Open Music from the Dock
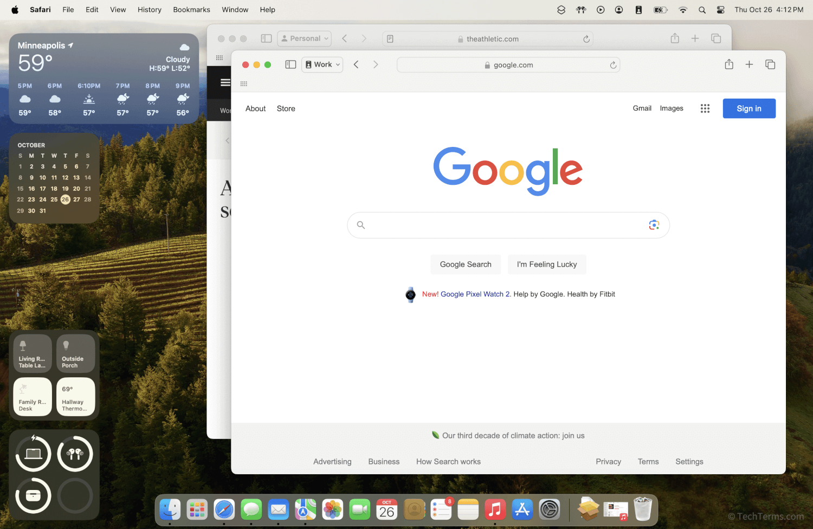The image size is (813, 529). (495, 509)
